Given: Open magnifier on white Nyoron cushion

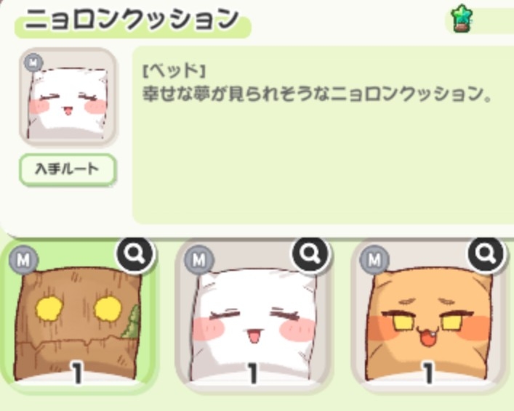Looking at the screenshot, I should point(310,254).
